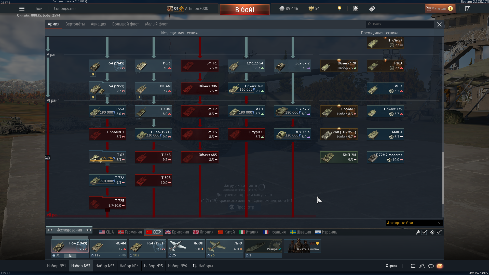
Task: Open the Магазин shop cart icon
Action: coord(440,9)
